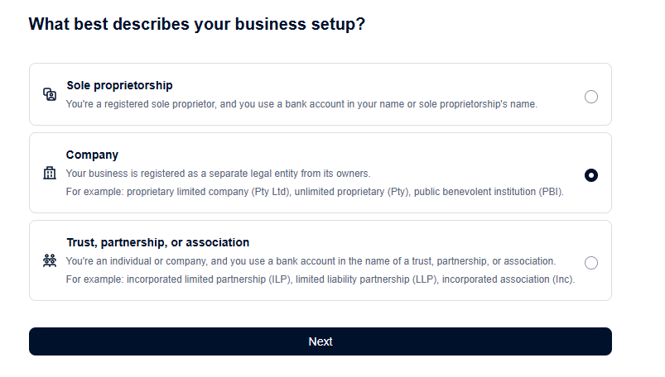Click the individual or company bank account description
The width and height of the screenshot is (665, 377).
pyautogui.click(x=311, y=261)
